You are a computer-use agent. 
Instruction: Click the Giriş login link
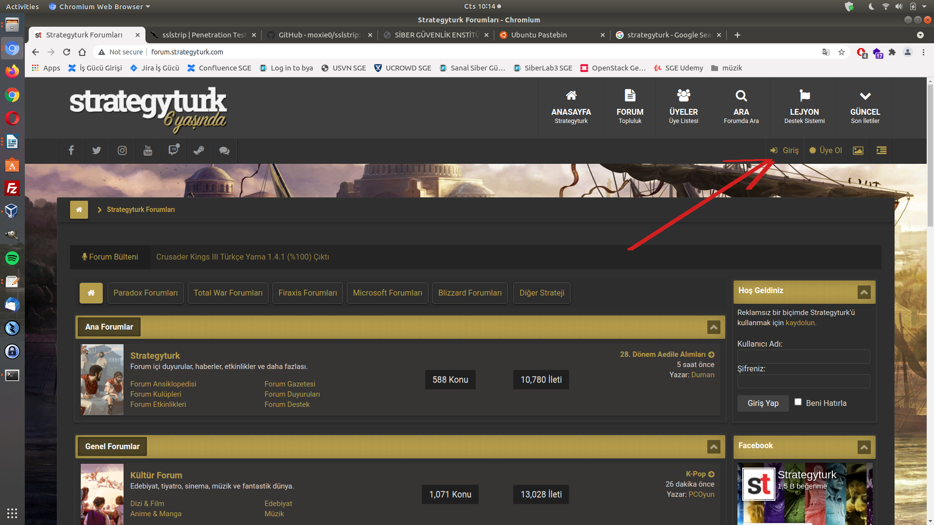[x=785, y=151]
